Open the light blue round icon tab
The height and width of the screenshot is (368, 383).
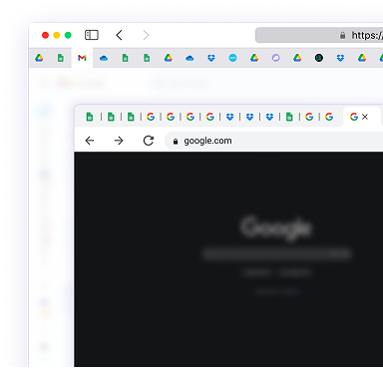point(232,58)
